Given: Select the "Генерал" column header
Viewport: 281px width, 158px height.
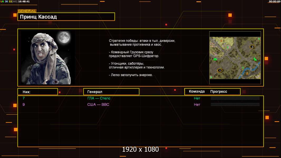Looking at the screenshot, I should [111, 92].
